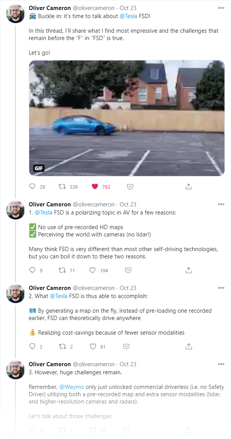
Task: Open the pocket icon on the GIF tweet
Action: (130, 186)
